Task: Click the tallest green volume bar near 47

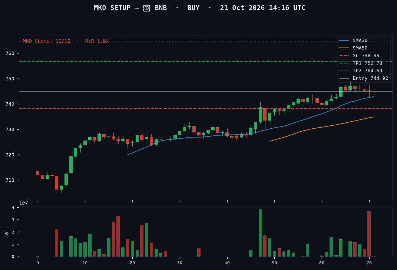Action: click(x=260, y=233)
